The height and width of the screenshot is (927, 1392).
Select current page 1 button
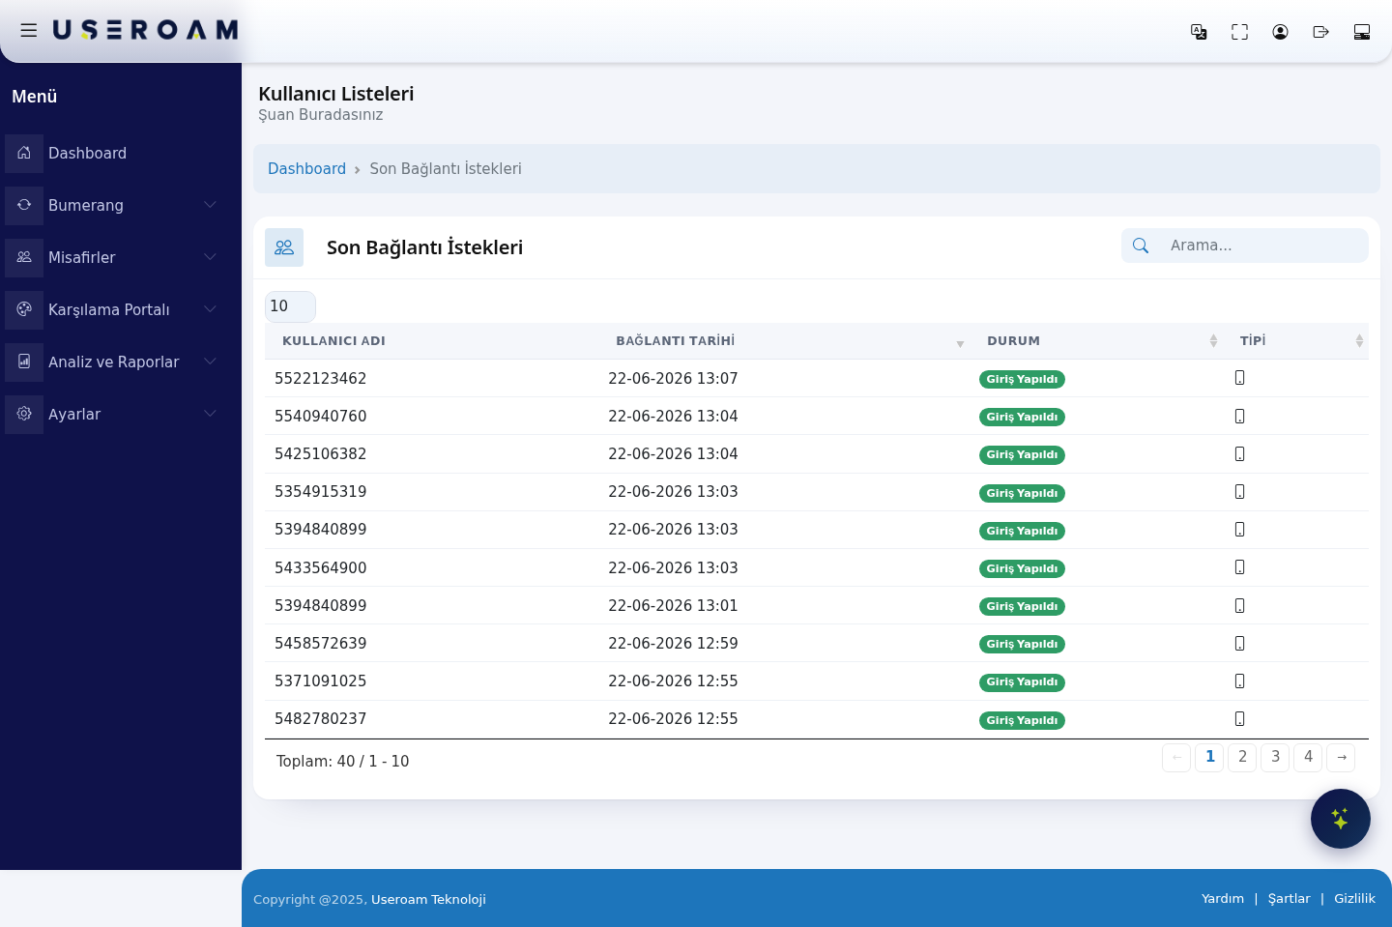point(1209,757)
